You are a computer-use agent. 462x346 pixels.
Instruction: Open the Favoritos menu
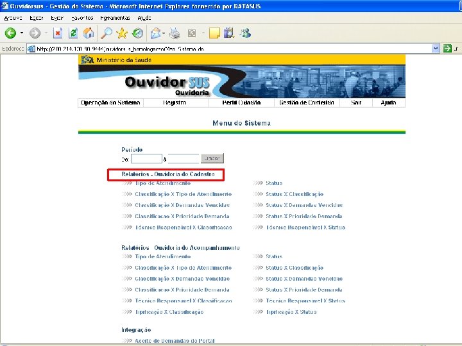pyautogui.click(x=82, y=18)
